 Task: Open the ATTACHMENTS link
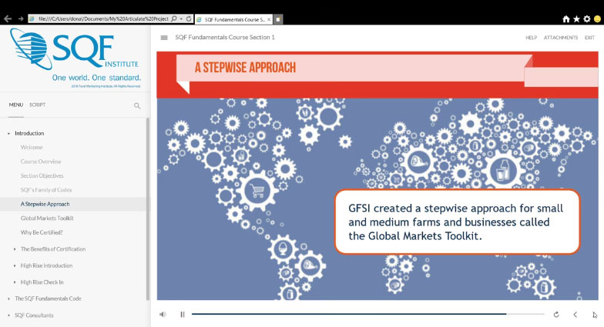[561, 38]
